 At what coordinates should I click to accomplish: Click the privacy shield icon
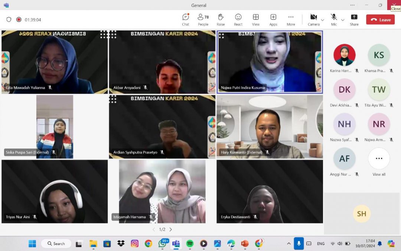click(9, 20)
